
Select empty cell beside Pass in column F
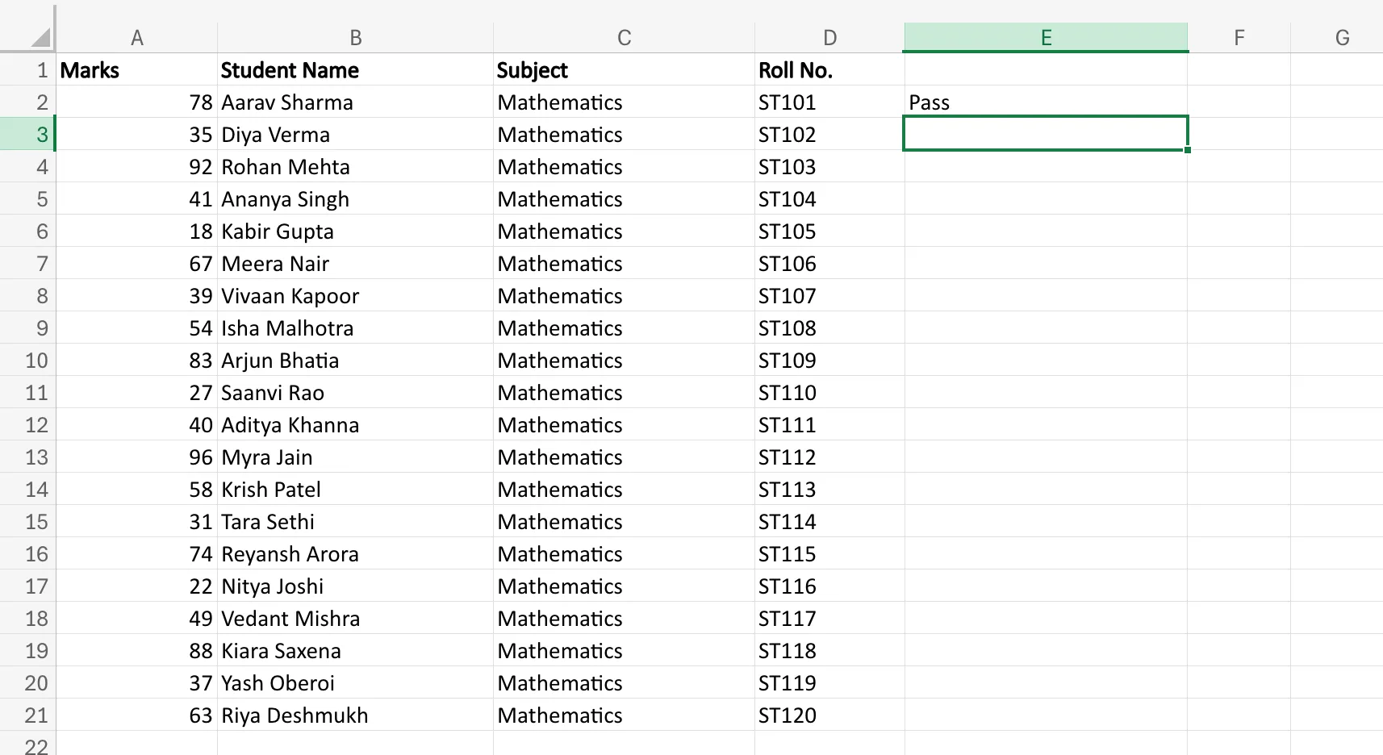click(1239, 102)
